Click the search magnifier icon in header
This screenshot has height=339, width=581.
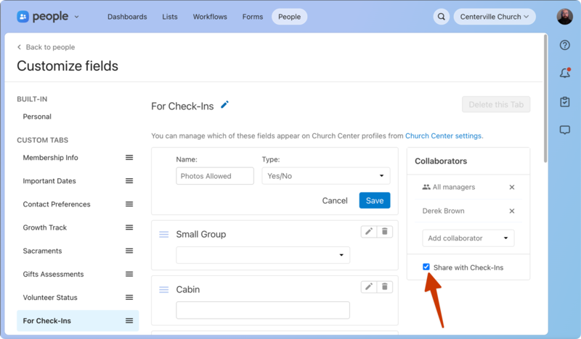[441, 17]
